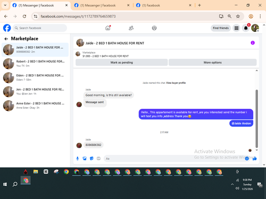Open the $1,000 2 BED 1 BATH listing link

click(x=105, y=56)
